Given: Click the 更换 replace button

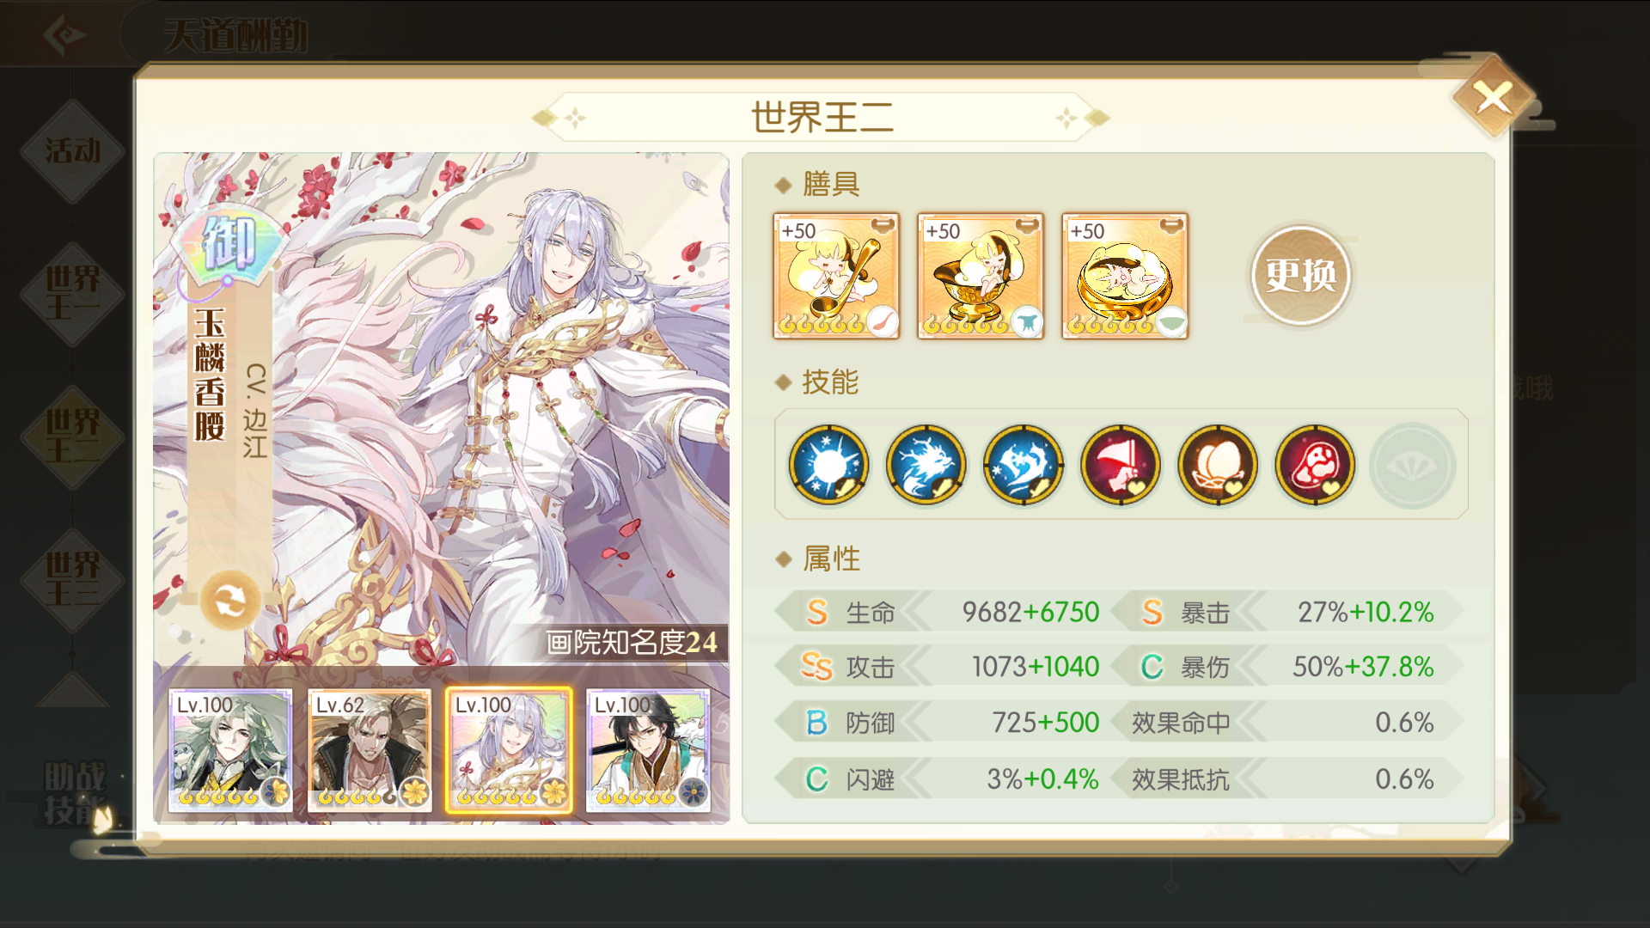Looking at the screenshot, I should [1300, 275].
